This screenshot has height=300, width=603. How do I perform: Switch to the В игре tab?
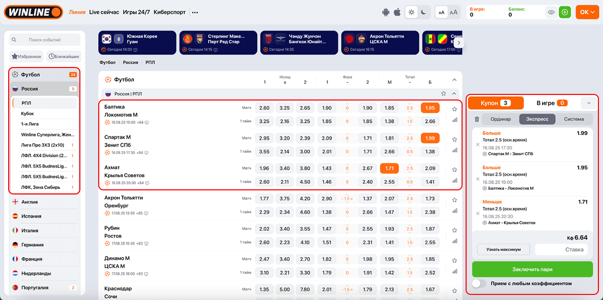(552, 103)
